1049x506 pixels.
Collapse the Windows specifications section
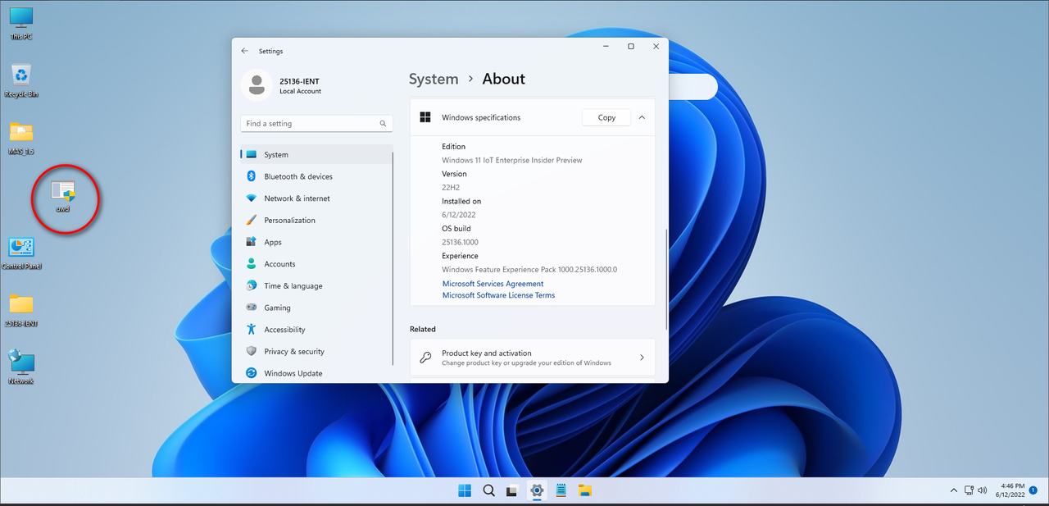pos(643,117)
